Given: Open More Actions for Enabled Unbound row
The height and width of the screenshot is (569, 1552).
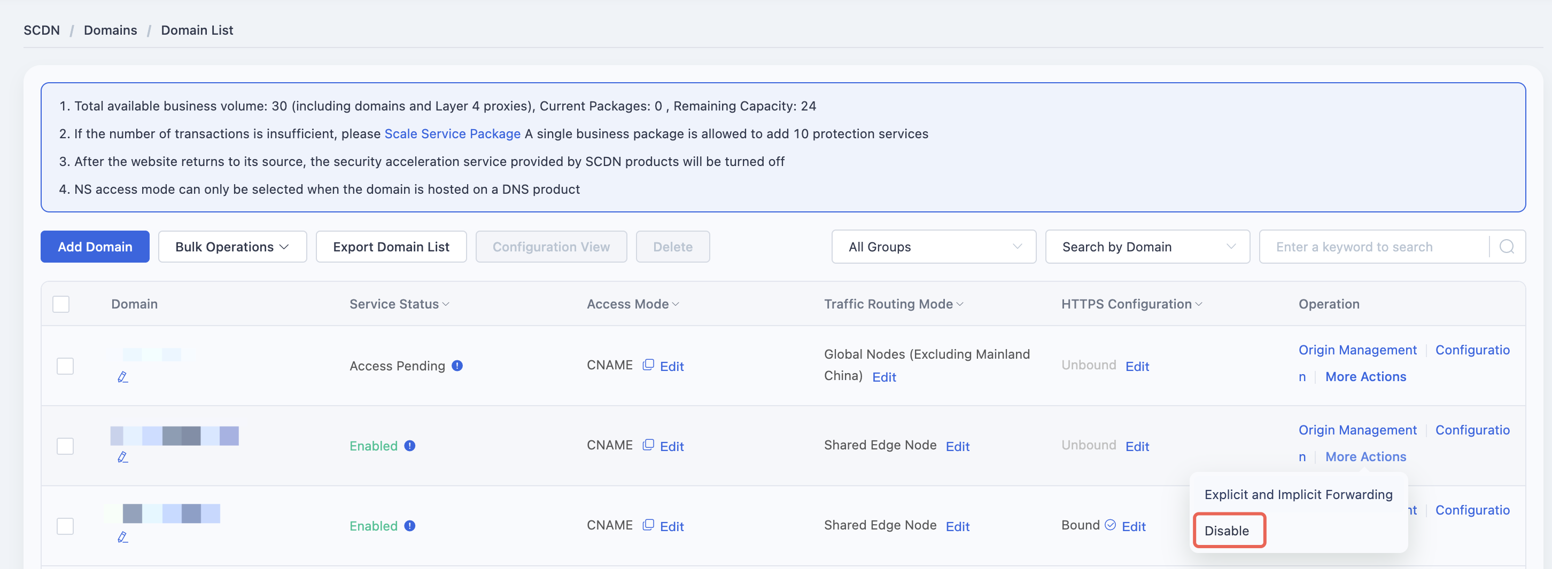Looking at the screenshot, I should pyautogui.click(x=1365, y=456).
